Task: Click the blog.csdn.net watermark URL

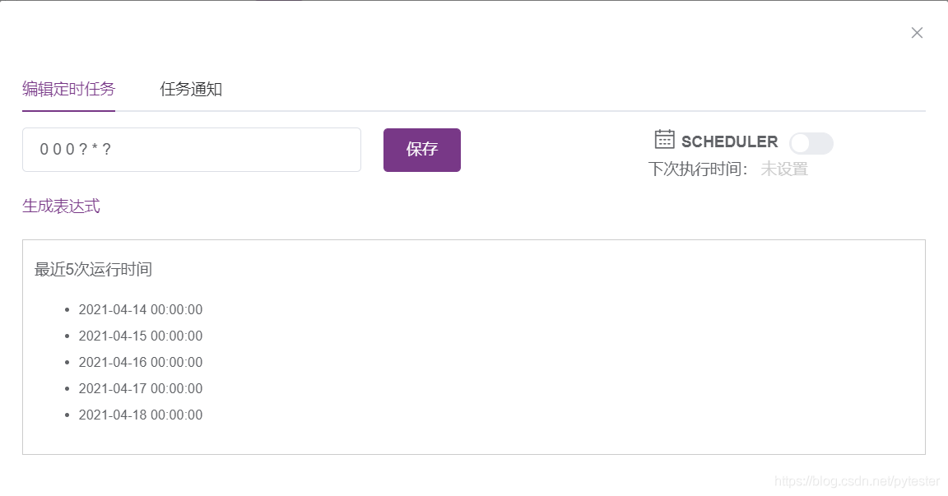Action: point(857,481)
